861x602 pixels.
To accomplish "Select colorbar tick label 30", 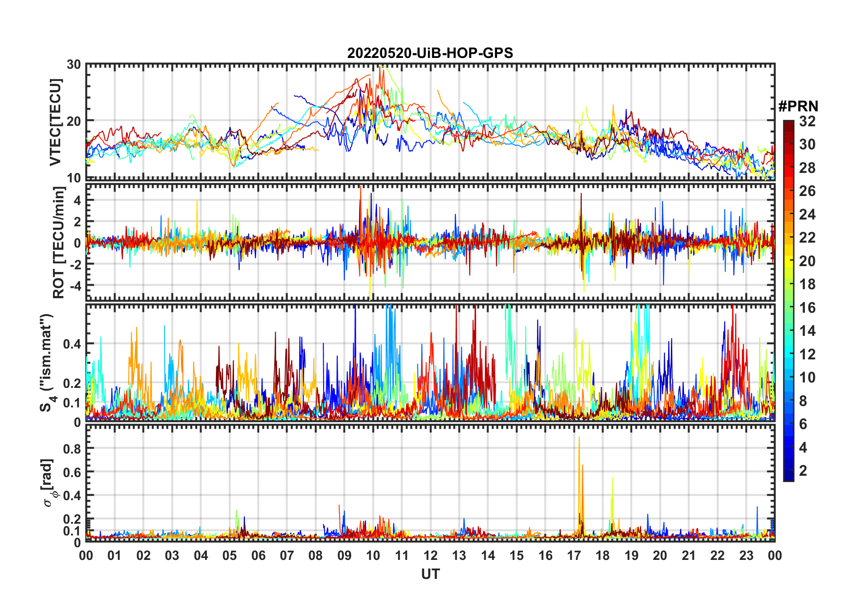I will coord(807,144).
